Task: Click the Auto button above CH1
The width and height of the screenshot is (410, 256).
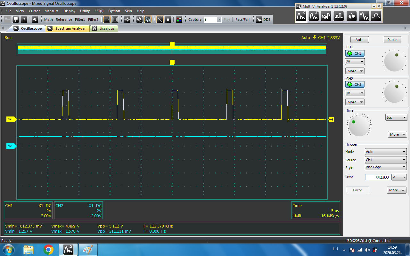Action: point(359,40)
